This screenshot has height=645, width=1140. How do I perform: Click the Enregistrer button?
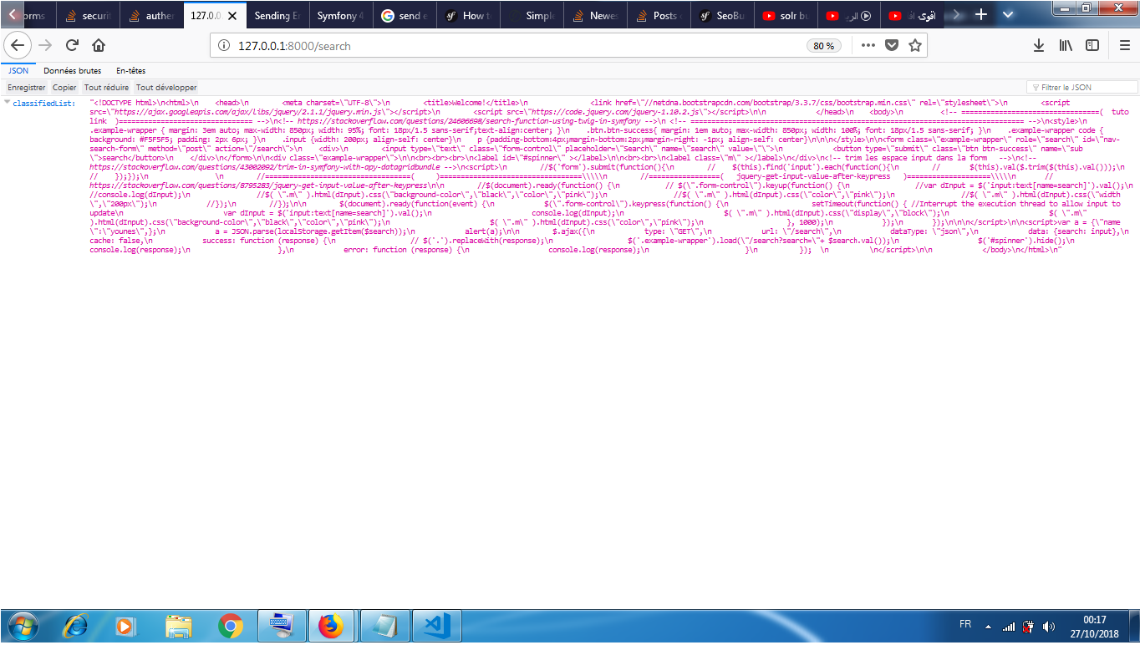click(x=27, y=87)
